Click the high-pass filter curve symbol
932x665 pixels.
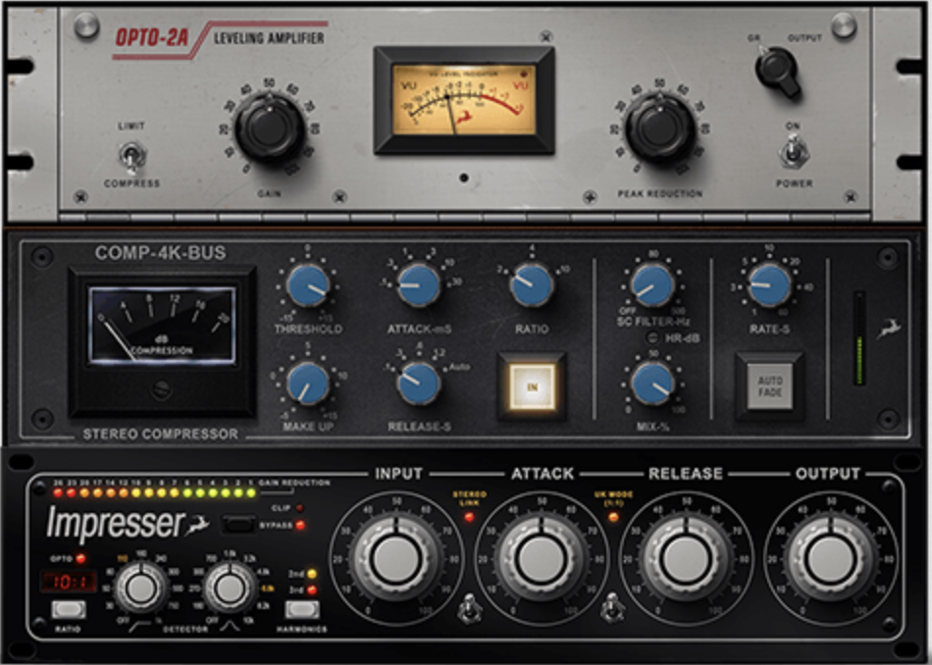140,625
